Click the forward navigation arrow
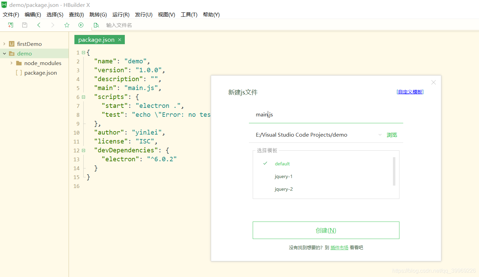The width and height of the screenshot is (479, 277). 52,25
